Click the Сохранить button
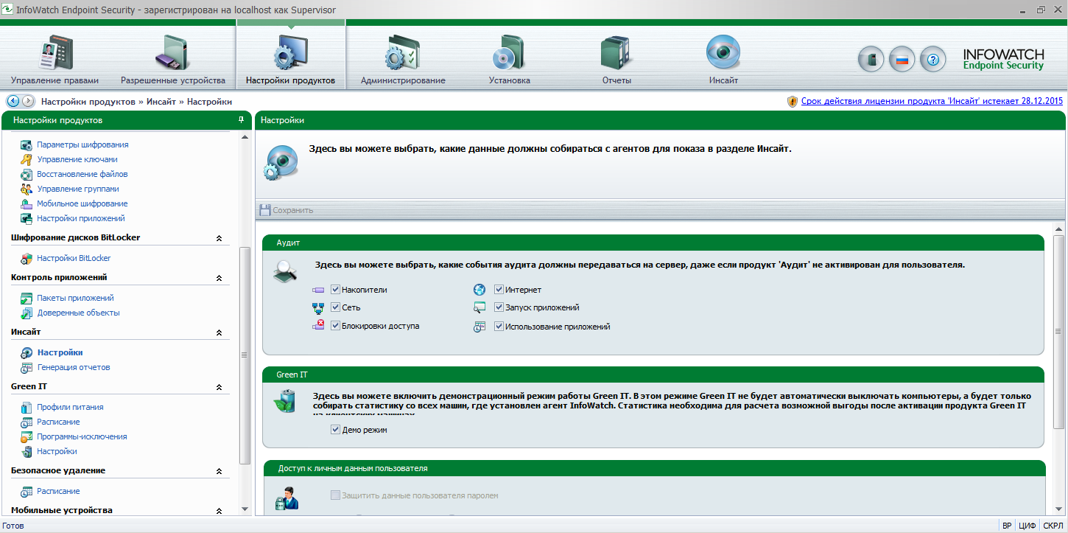 point(287,210)
